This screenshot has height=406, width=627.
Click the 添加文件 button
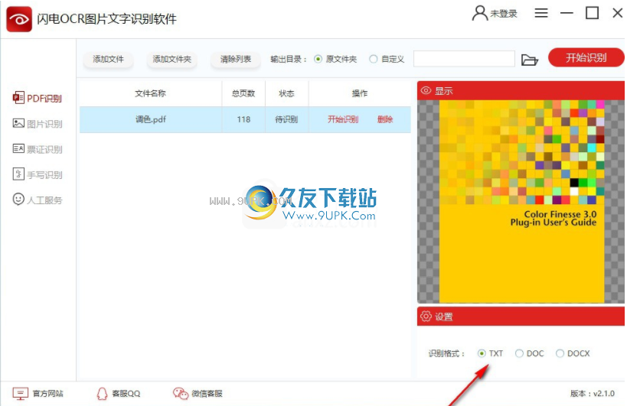coord(109,60)
